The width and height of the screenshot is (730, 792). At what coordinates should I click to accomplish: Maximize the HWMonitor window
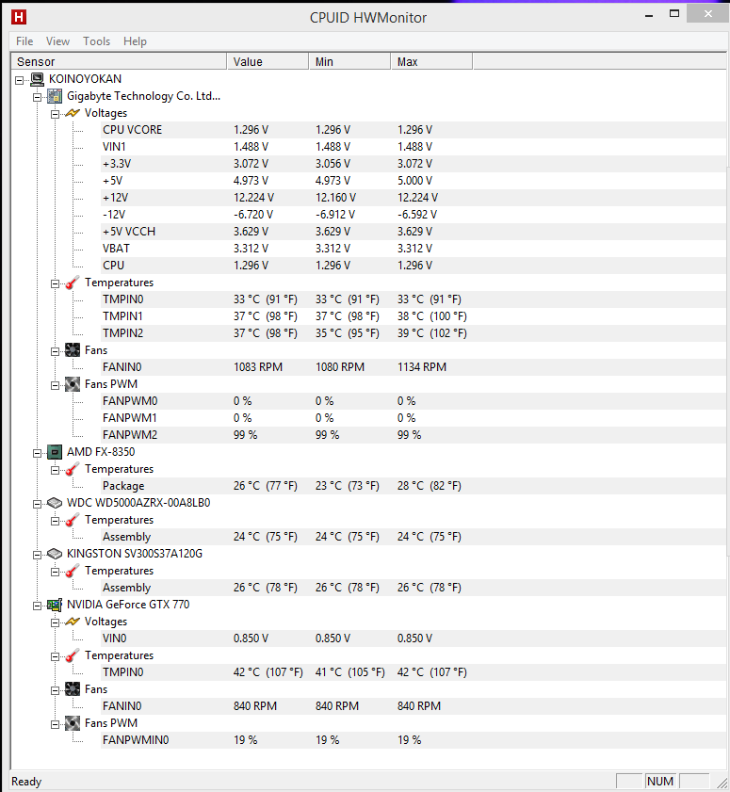(673, 13)
